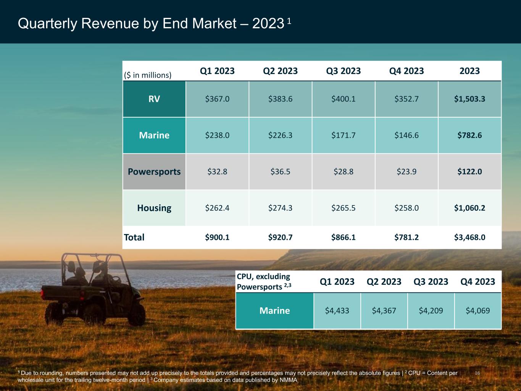Click the Housing row header cell
Viewport: 521px width, 391px height.
(154, 208)
